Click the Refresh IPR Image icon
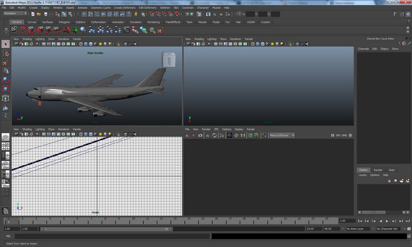This screenshot has width=412, height=247. 214,135
